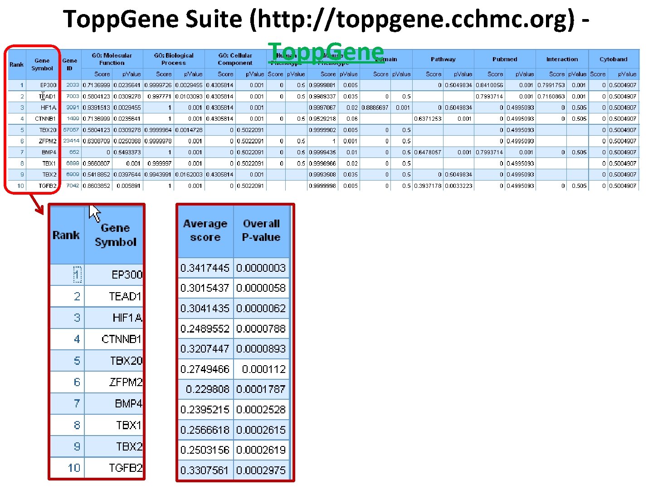Click average score 0.3307561
This screenshot has height=490, width=653.
(x=205, y=470)
